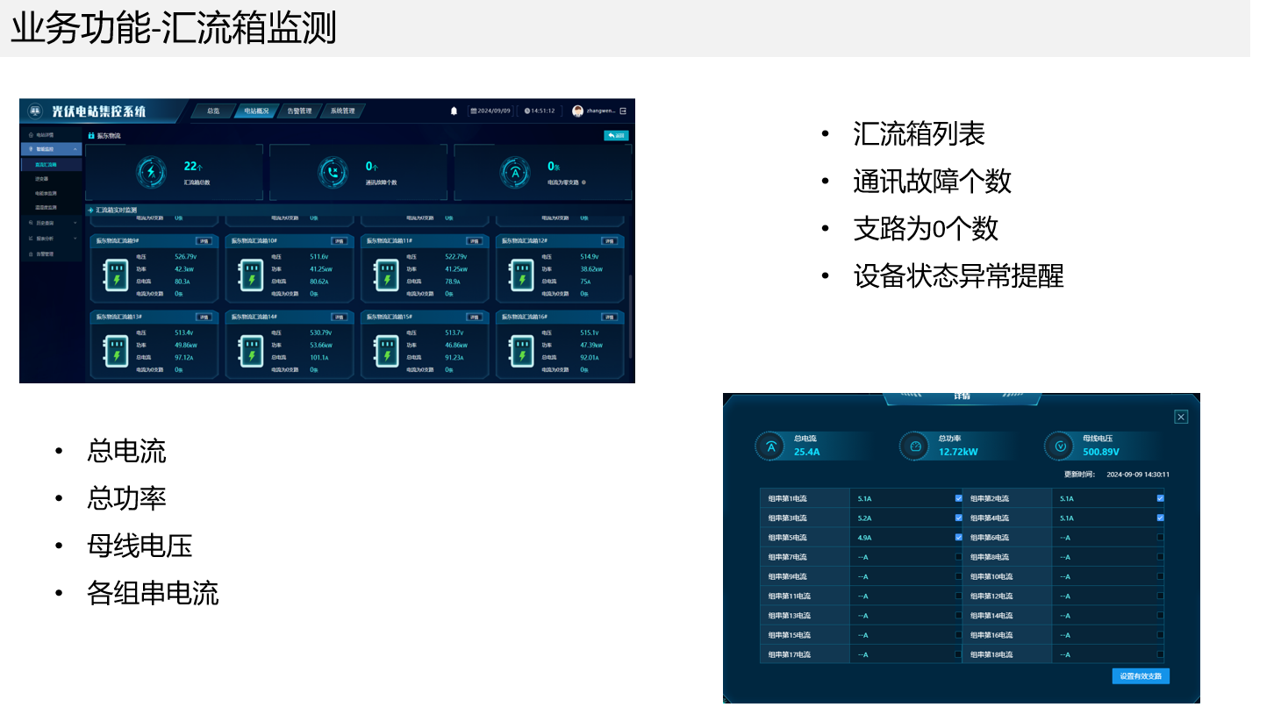The height and width of the screenshot is (707, 1281).
Task: Click the info icon beside 电流为零支路
Action: click(x=583, y=183)
